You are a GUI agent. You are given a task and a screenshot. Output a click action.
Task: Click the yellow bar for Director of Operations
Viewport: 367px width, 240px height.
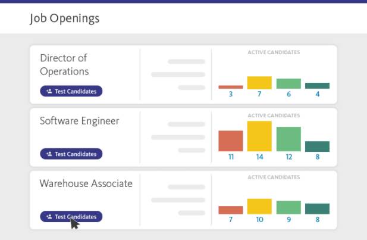pyautogui.click(x=259, y=83)
